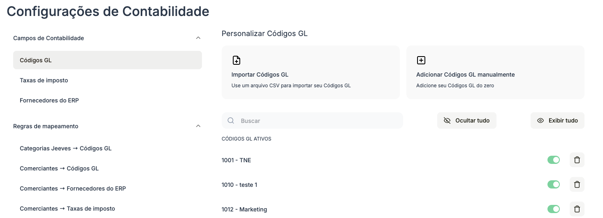Delete the 1001 - TNE code
The width and height of the screenshot is (603, 218).
(577, 160)
